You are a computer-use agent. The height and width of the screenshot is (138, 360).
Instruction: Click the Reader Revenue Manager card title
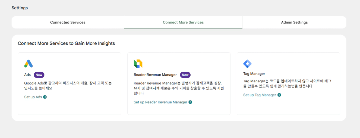[x=155, y=75]
